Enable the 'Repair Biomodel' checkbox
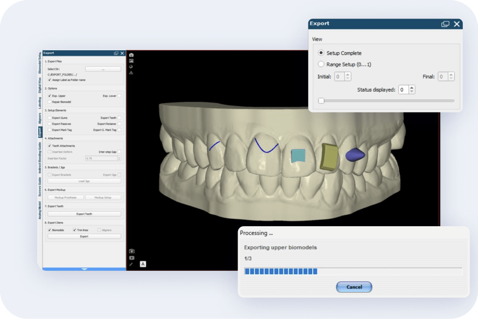Image resolution: width=478 pixels, height=319 pixels. click(49, 102)
